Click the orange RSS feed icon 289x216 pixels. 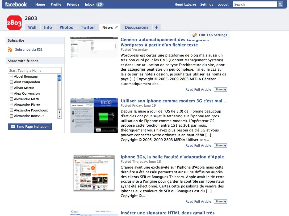click(x=10, y=49)
